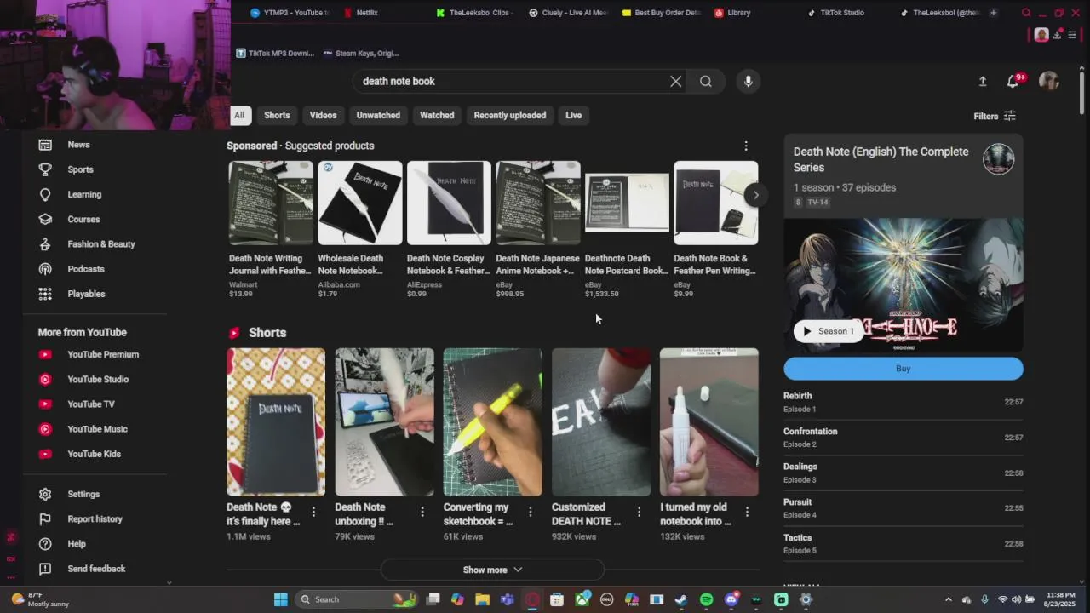Select the Watched filter chip
Viewport: 1090px width, 613px height.
coord(437,115)
